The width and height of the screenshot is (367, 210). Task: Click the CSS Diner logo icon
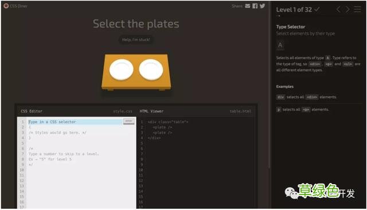[6, 6]
